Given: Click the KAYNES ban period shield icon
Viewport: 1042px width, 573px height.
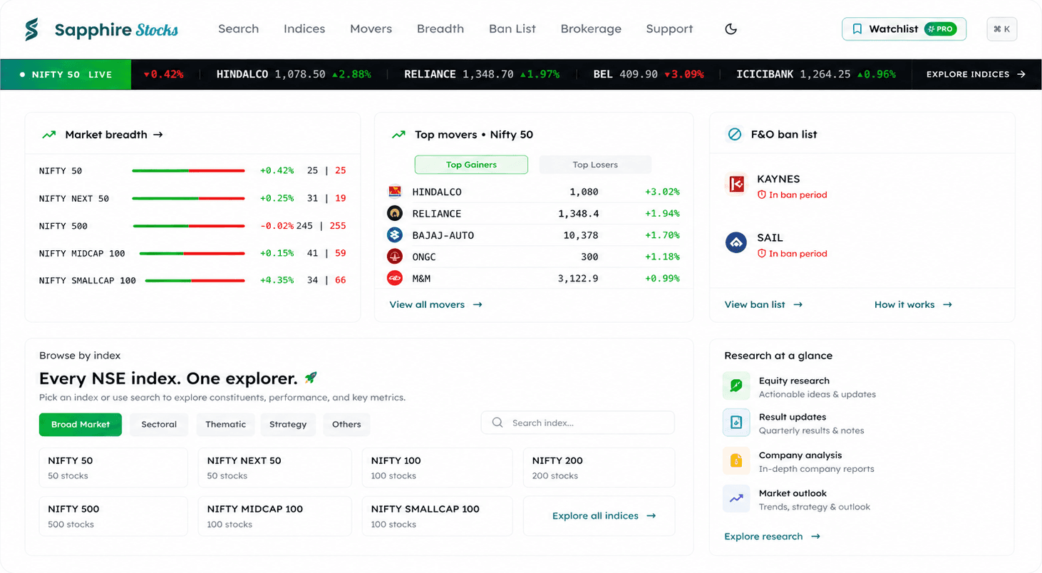Looking at the screenshot, I should [761, 195].
